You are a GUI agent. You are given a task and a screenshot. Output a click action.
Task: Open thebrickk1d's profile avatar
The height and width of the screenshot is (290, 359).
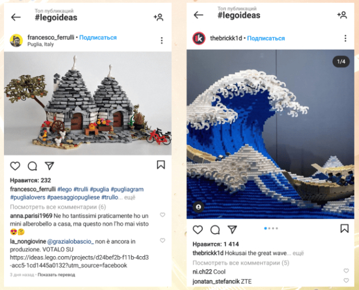pos(199,38)
